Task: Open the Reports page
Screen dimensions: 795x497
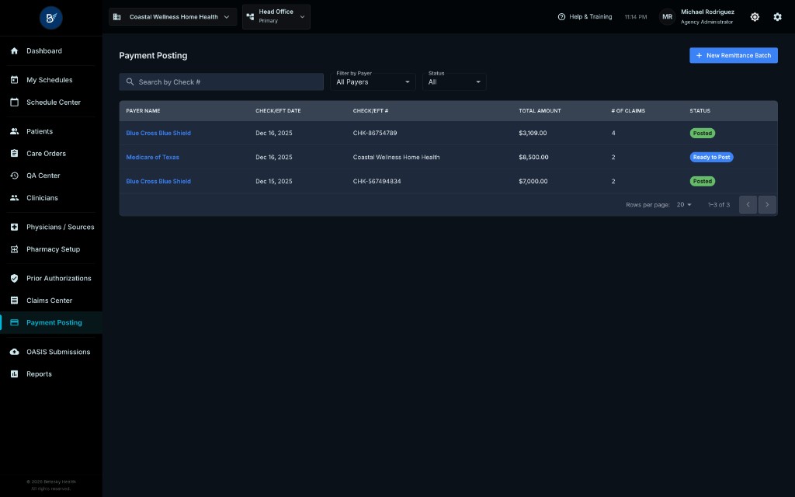Action: point(50,374)
